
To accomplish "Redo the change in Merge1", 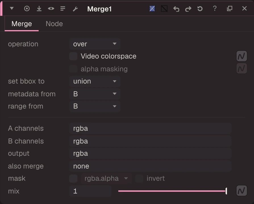I will click(188, 9).
